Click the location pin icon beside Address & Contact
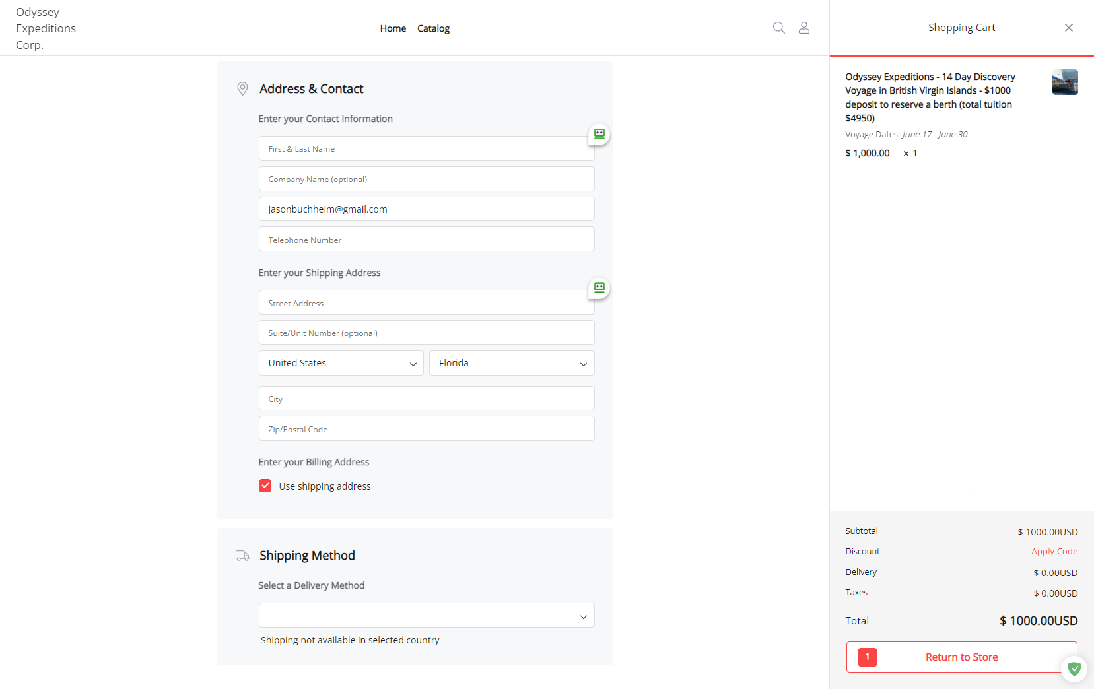1094x689 pixels. tap(242, 89)
